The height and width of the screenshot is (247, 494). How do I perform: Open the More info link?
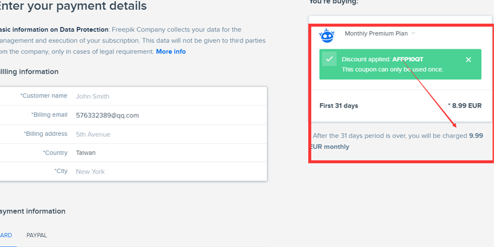pyautogui.click(x=170, y=51)
